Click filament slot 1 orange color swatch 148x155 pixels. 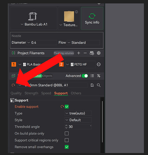(14, 64)
